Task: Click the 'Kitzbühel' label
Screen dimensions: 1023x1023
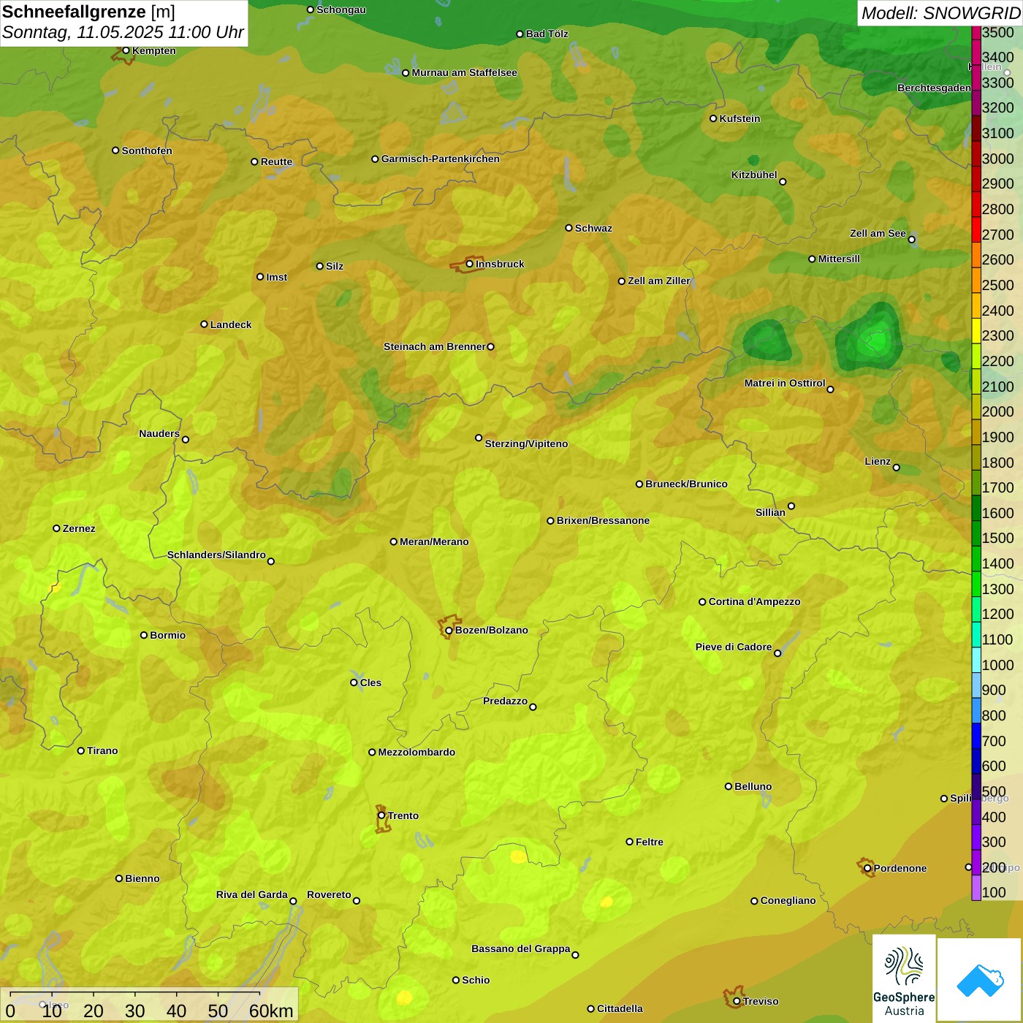Action: (754, 175)
